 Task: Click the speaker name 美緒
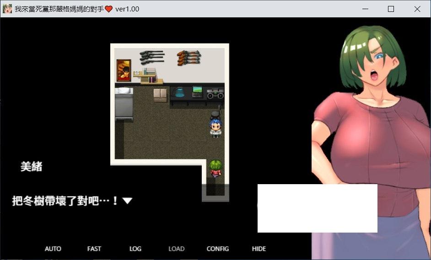31,166
